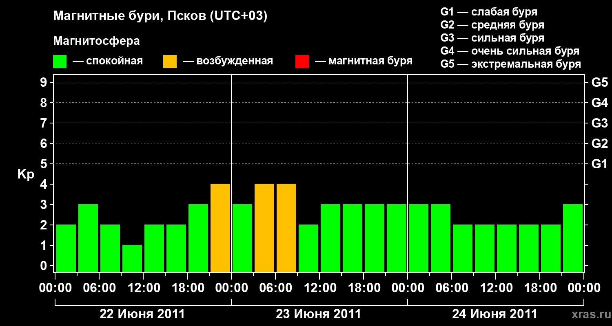Click the 21:00–00:00 Kp 3 bar on 24 June
Image resolution: width=612 pixels, height=326 pixels.
click(573, 238)
